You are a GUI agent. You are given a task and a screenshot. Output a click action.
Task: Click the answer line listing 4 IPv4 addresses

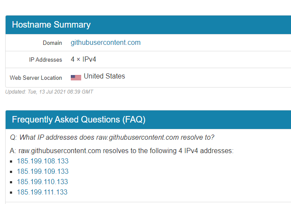pos(121,151)
